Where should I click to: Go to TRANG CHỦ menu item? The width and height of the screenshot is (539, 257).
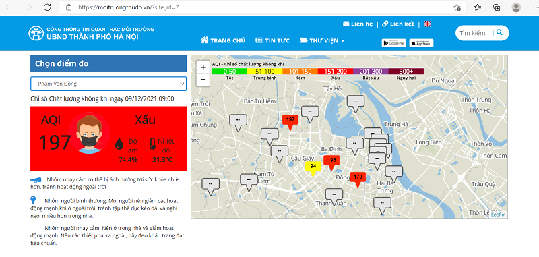223,40
